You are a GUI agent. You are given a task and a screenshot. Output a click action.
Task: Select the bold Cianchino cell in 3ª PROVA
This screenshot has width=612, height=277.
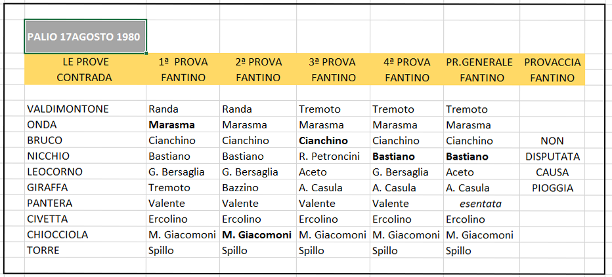[334, 140]
